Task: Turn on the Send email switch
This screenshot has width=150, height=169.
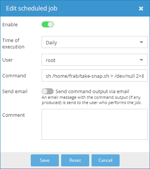Action: (x=48, y=91)
